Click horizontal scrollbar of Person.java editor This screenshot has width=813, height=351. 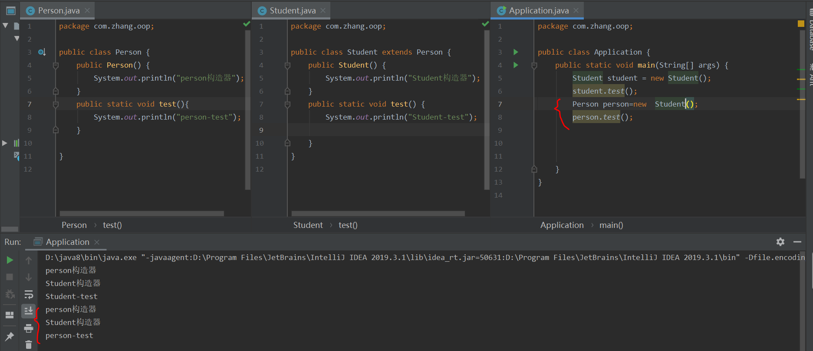point(142,214)
